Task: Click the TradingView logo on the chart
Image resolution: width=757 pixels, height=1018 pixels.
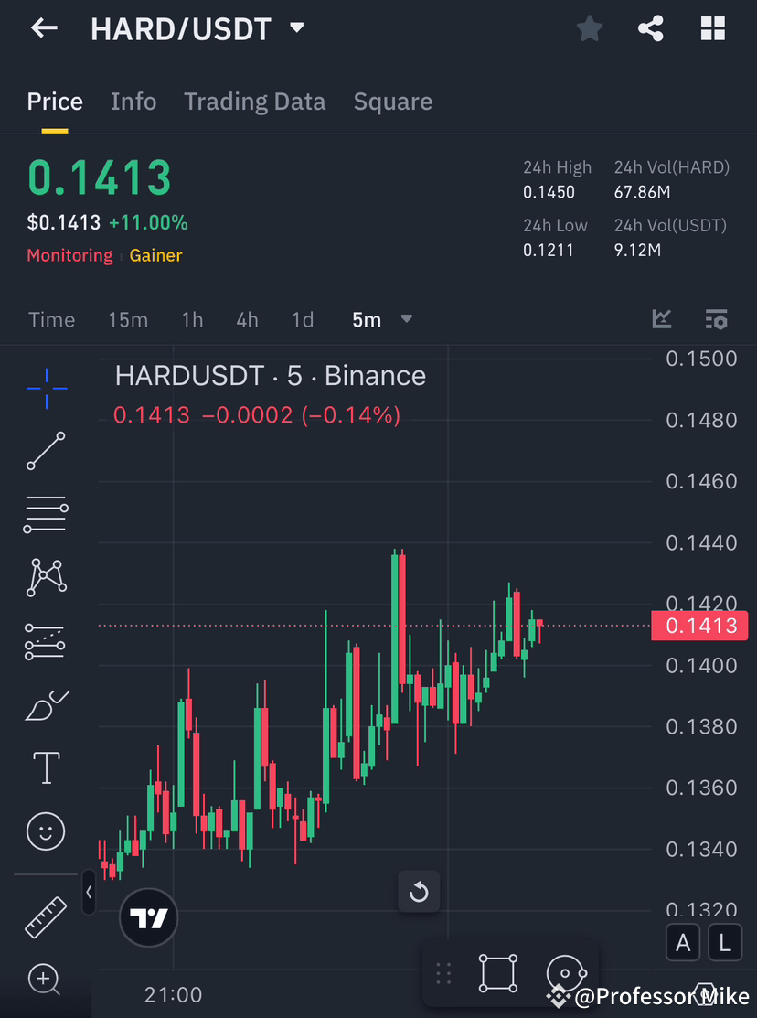Action: click(x=148, y=917)
